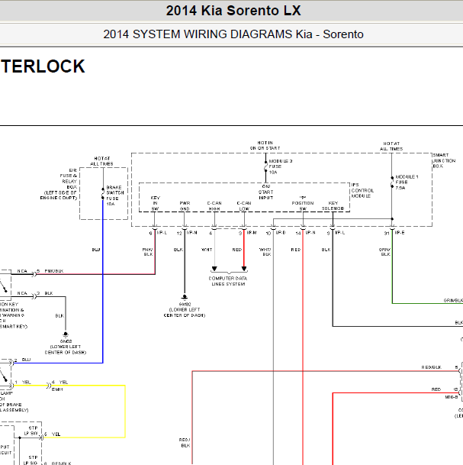Select the 'WHT/BLK' wire color label
The width and height of the screenshot is (463, 465).
pos(265,252)
